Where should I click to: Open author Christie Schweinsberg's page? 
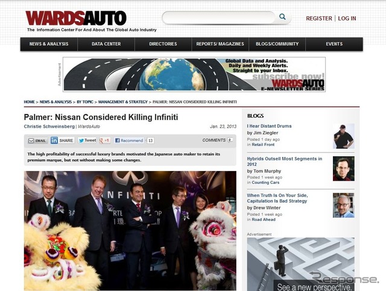[x=49, y=127]
